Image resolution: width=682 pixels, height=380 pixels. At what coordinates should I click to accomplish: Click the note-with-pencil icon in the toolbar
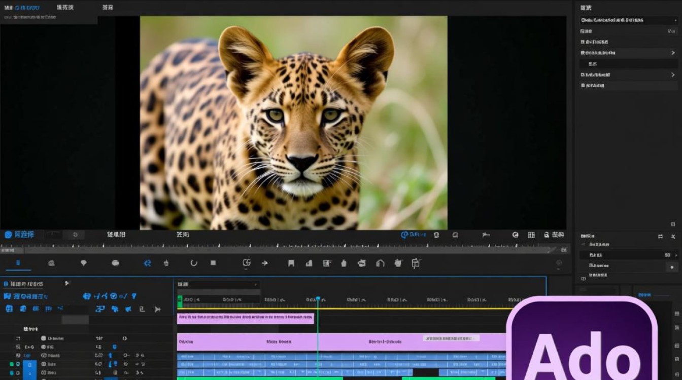327,263
